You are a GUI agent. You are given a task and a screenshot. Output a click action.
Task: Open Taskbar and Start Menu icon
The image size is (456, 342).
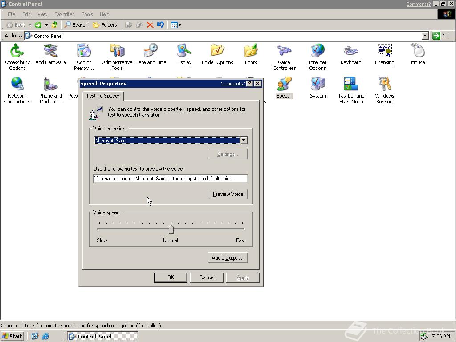tap(351, 90)
